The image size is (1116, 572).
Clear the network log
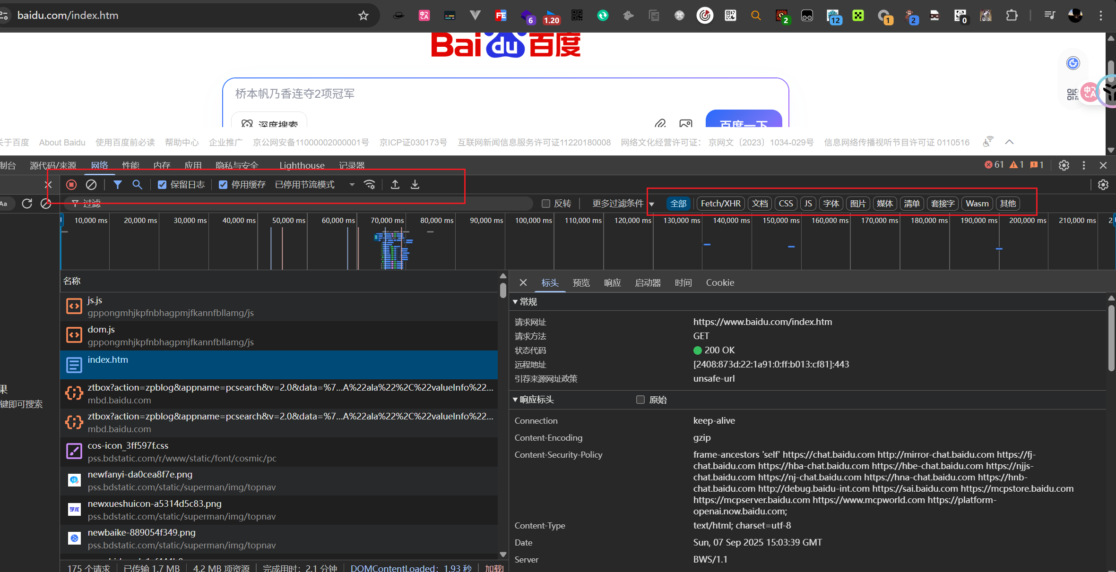(91, 185)
